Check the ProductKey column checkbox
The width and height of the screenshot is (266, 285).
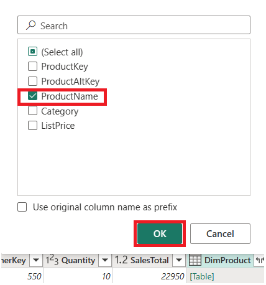click(x=32, y=67)
